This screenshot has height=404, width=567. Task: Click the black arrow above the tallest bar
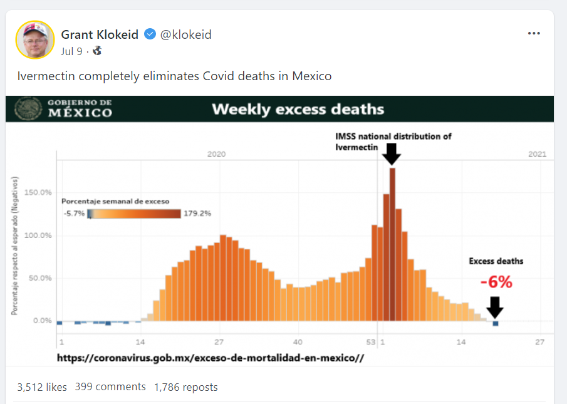point(392,153)
